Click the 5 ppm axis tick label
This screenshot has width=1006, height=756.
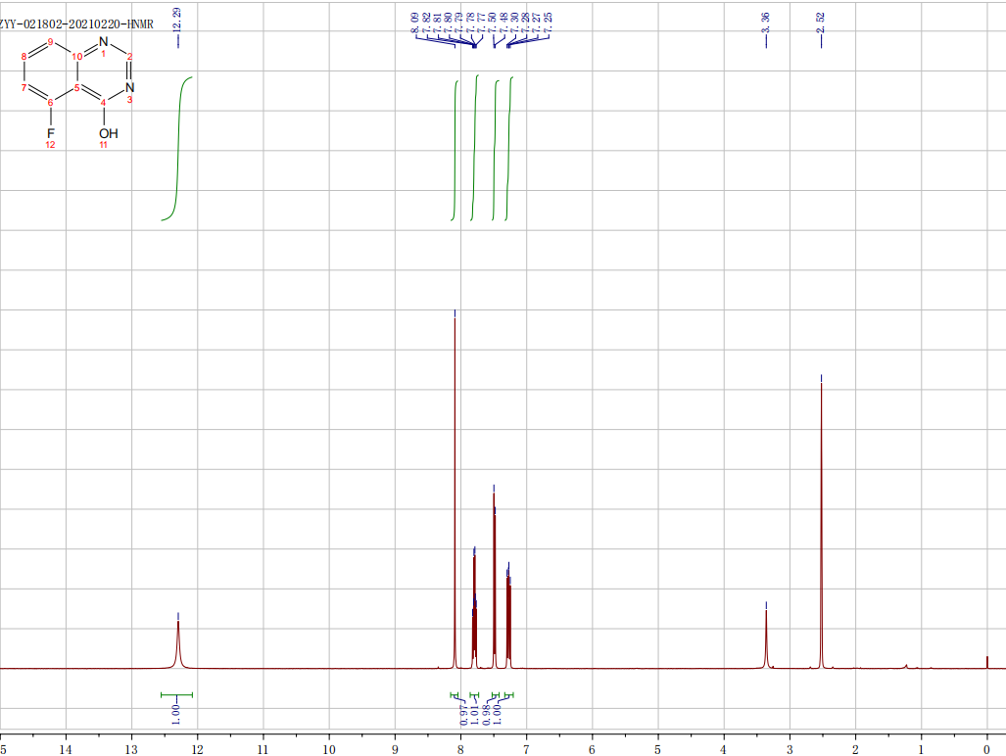point(657,748)
